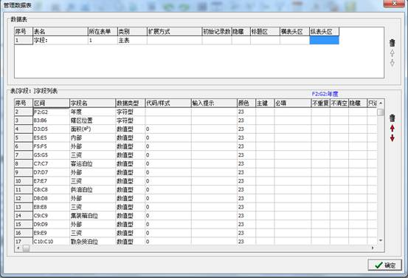This screenshot has height=278, width=408.
Task: Click the horizontal scrollbar thumb below the field list
Action: pyautogui.click(x=26, y=248)
